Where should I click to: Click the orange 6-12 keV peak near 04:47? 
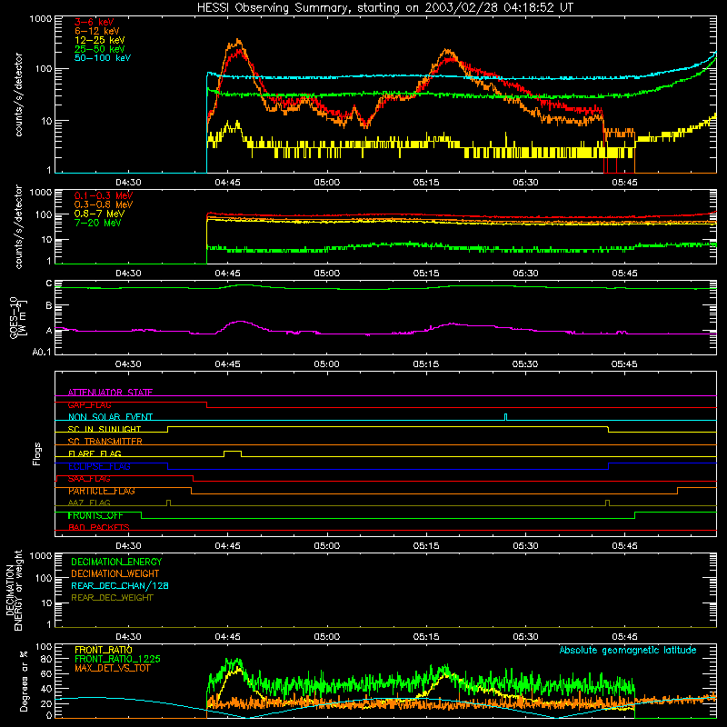tap(238, 42)
